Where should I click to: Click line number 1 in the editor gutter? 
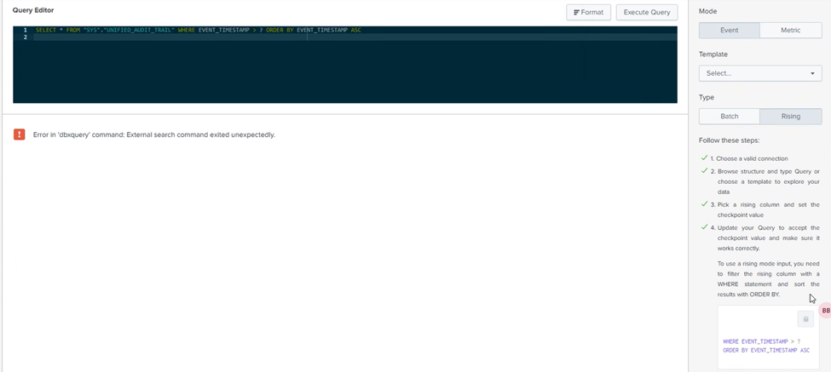tap(25, 30)
